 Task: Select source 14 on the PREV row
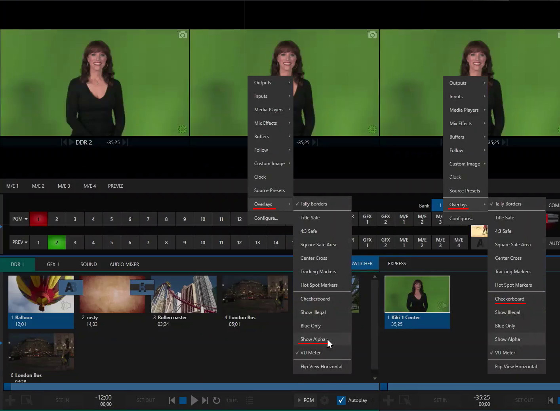pyautogui.click(x=276, y=242)
